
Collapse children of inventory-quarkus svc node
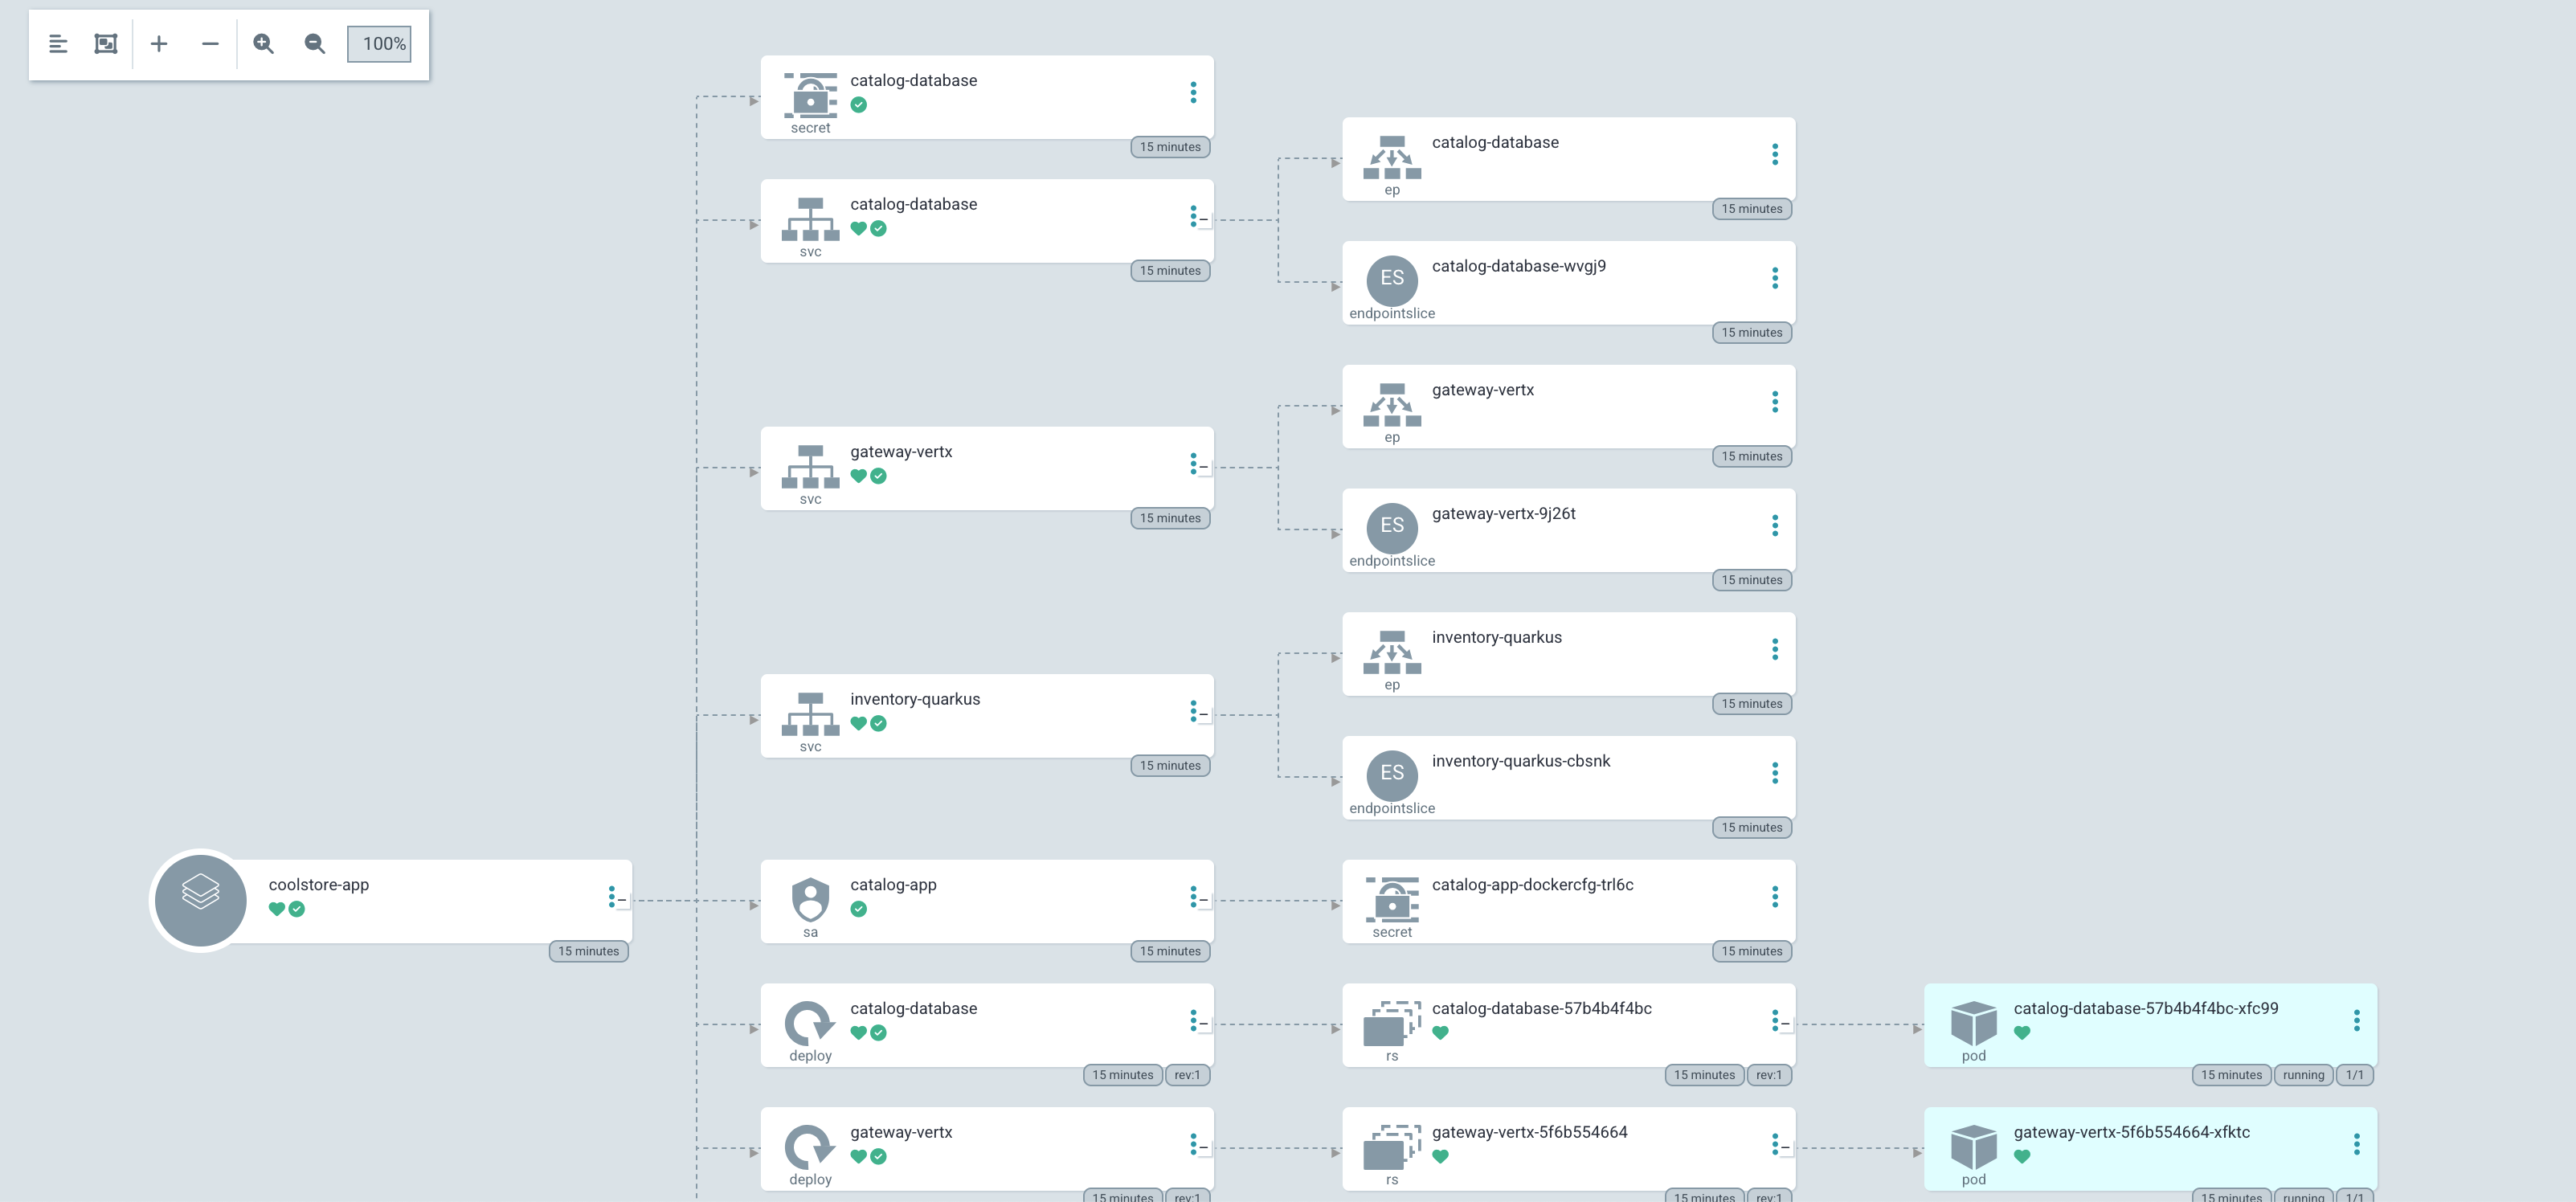pyautogui.click(x=1204, y=715)
